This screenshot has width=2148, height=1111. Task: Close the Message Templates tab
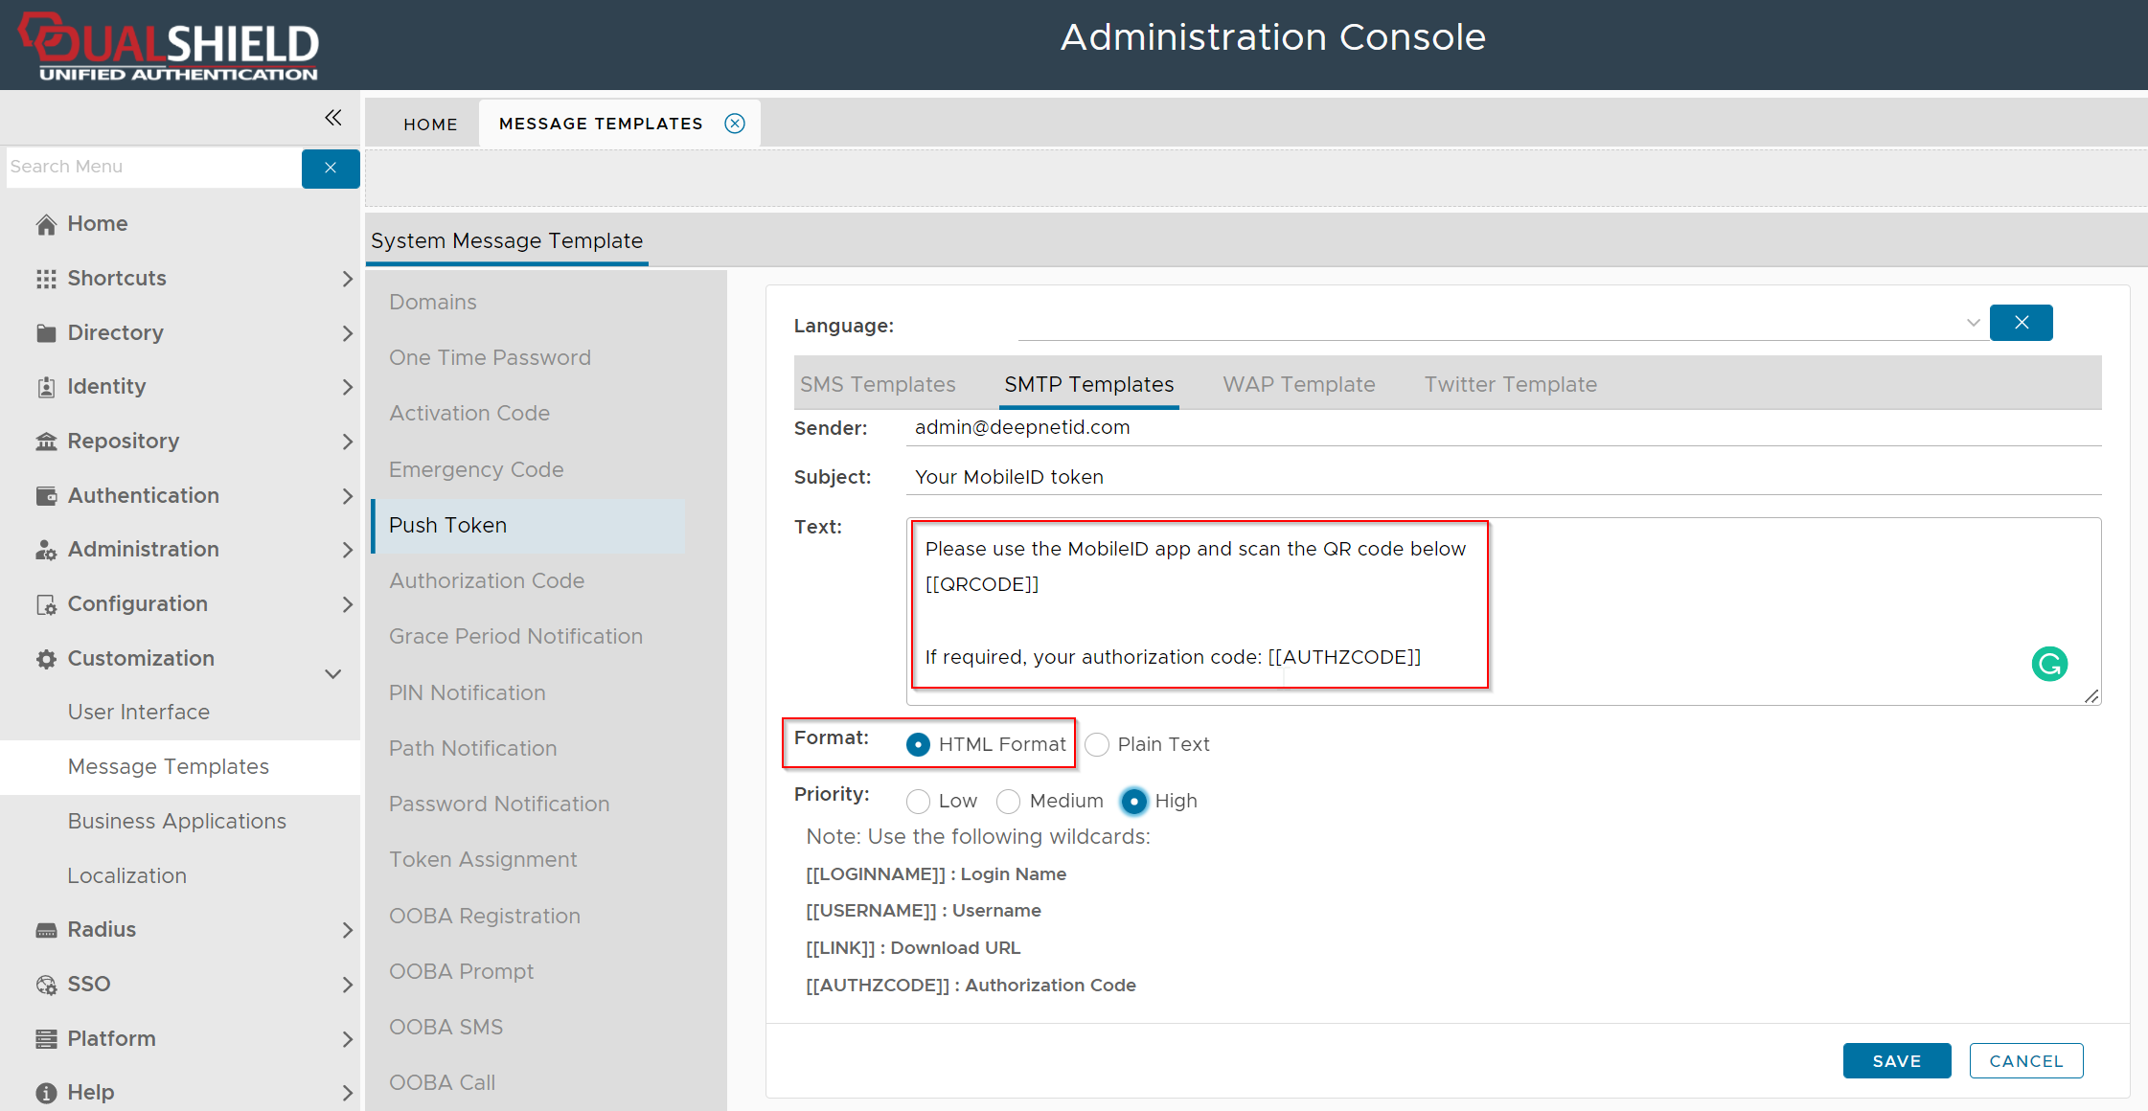point(735,124)
